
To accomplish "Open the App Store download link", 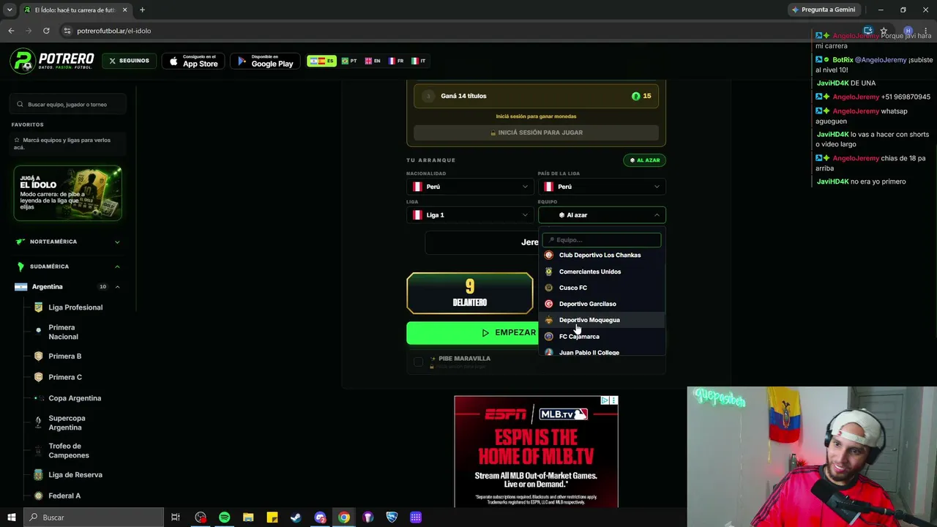I will coord(193,61).
